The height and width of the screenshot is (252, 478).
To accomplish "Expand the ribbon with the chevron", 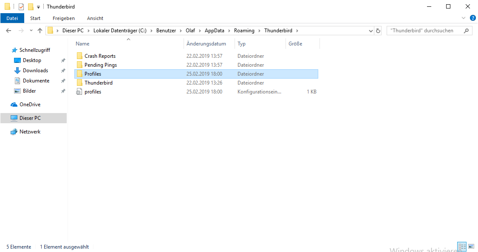I will 464,18.
